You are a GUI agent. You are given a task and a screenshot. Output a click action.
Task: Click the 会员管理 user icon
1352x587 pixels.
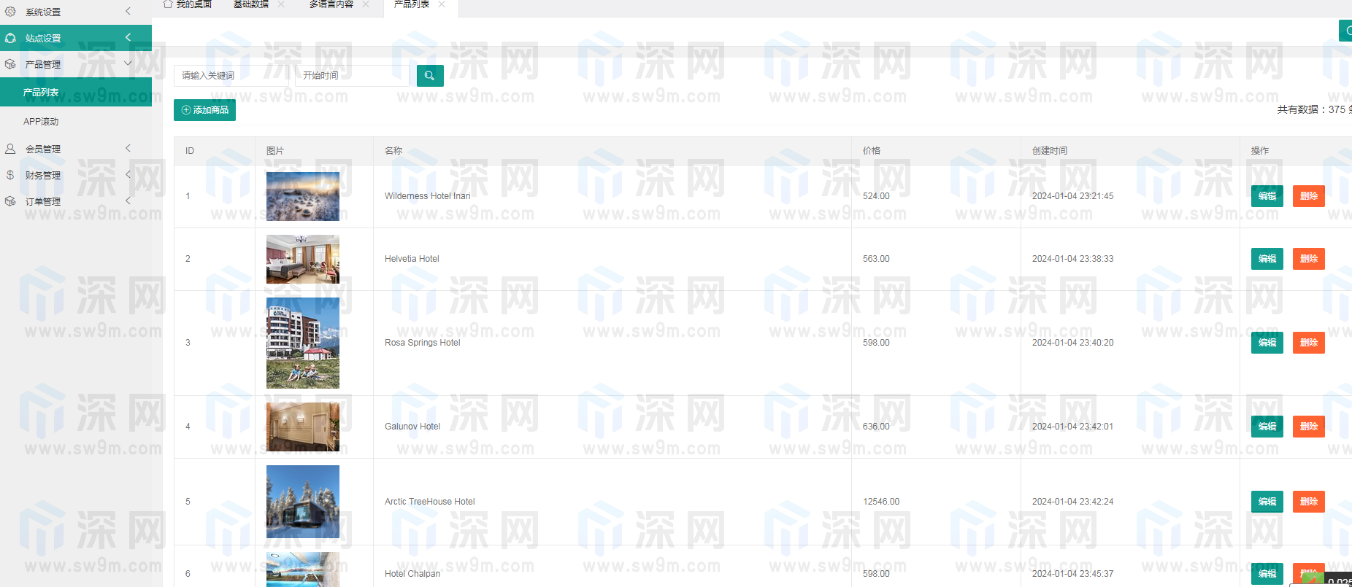[x=10, y=149]
